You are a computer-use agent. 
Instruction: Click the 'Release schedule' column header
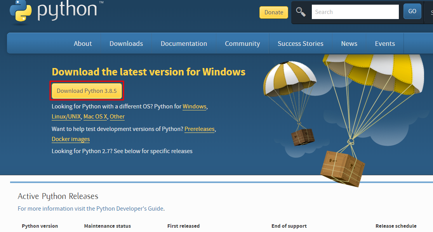(396, 226)
